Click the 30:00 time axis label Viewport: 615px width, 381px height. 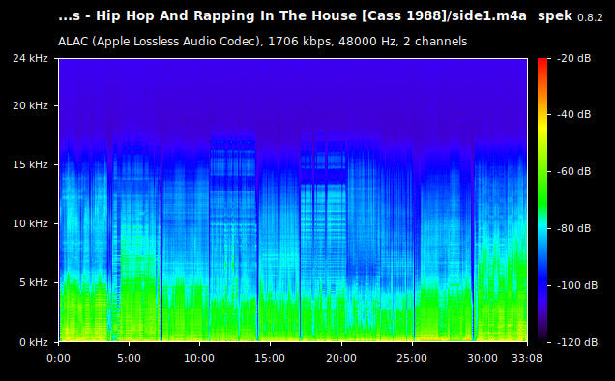pyautogui.click(x=483, y=358)
